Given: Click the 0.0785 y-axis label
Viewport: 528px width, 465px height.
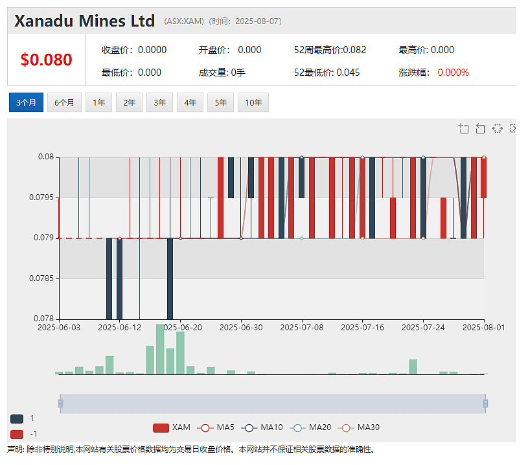Looking at the screenshot, I should [x=41, y=278].
